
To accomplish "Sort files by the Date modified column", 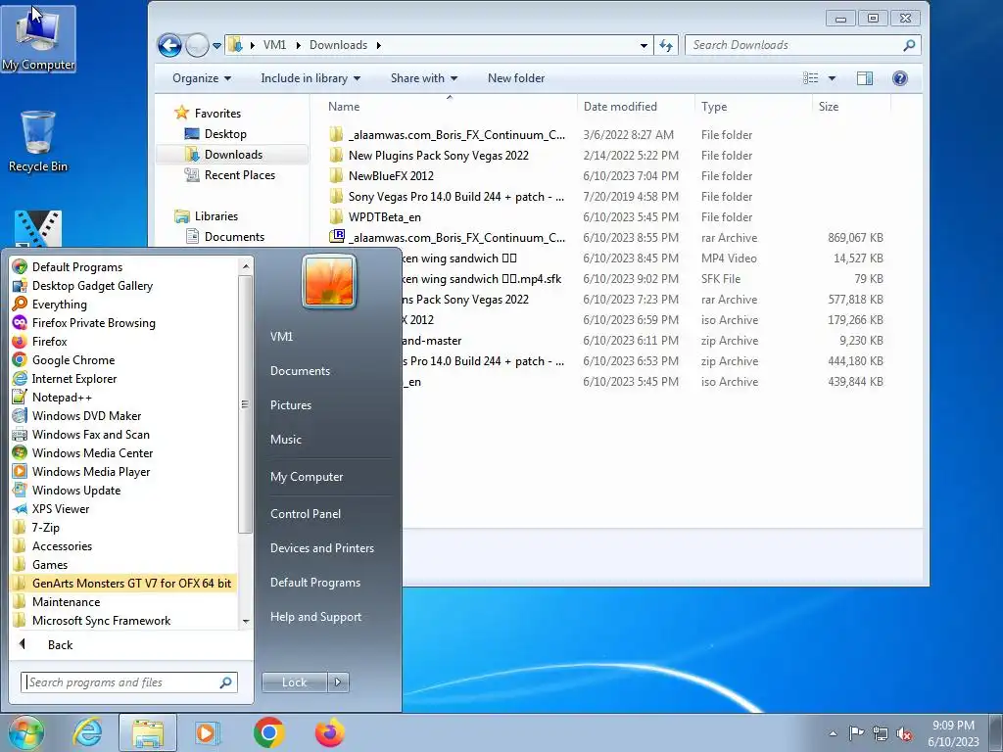I will [620, 107].
